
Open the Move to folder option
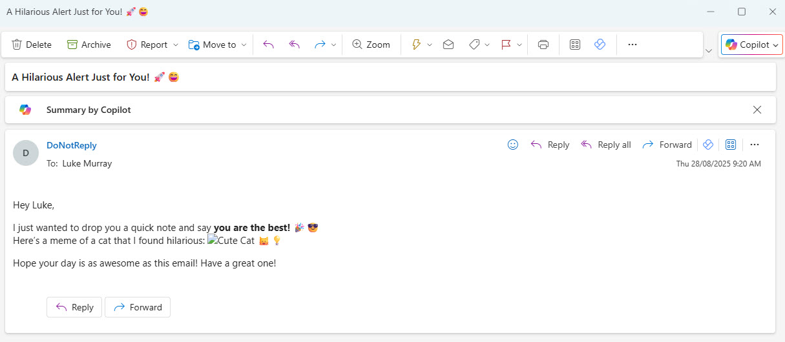click(x=212, y=45)
